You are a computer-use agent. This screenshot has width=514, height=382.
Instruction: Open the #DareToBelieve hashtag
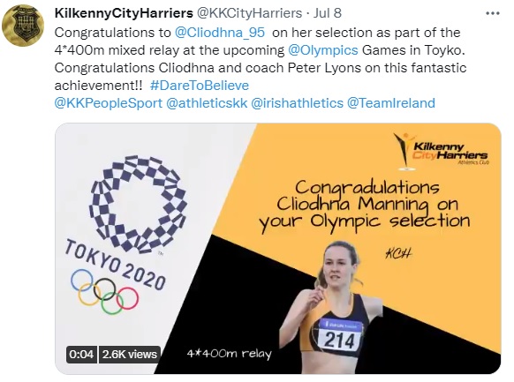[200, 86]
